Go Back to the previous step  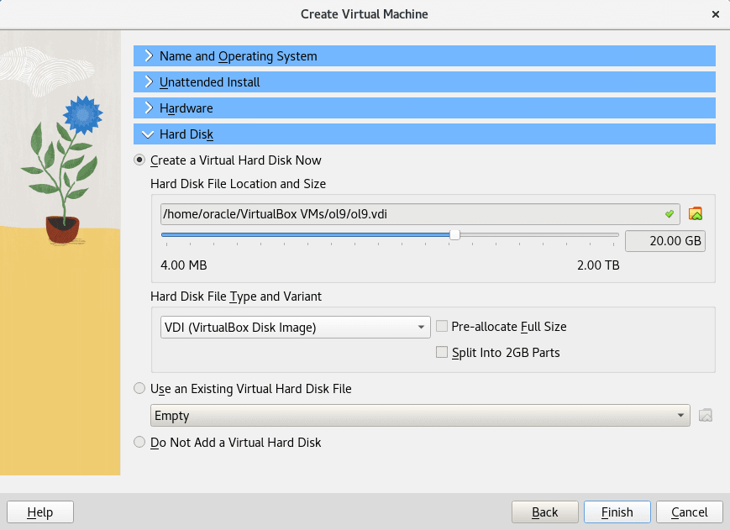[x=544, y=512]
